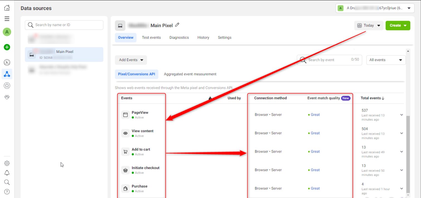Click the Search by name or ID field

click(64, 25)
